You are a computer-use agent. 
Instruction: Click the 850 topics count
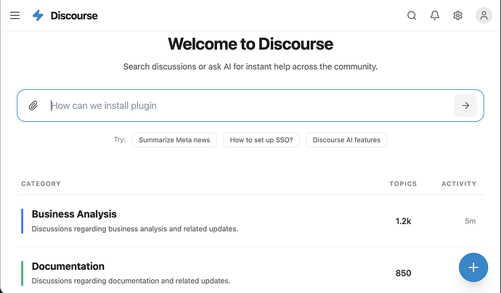click(x=403, y=273)
